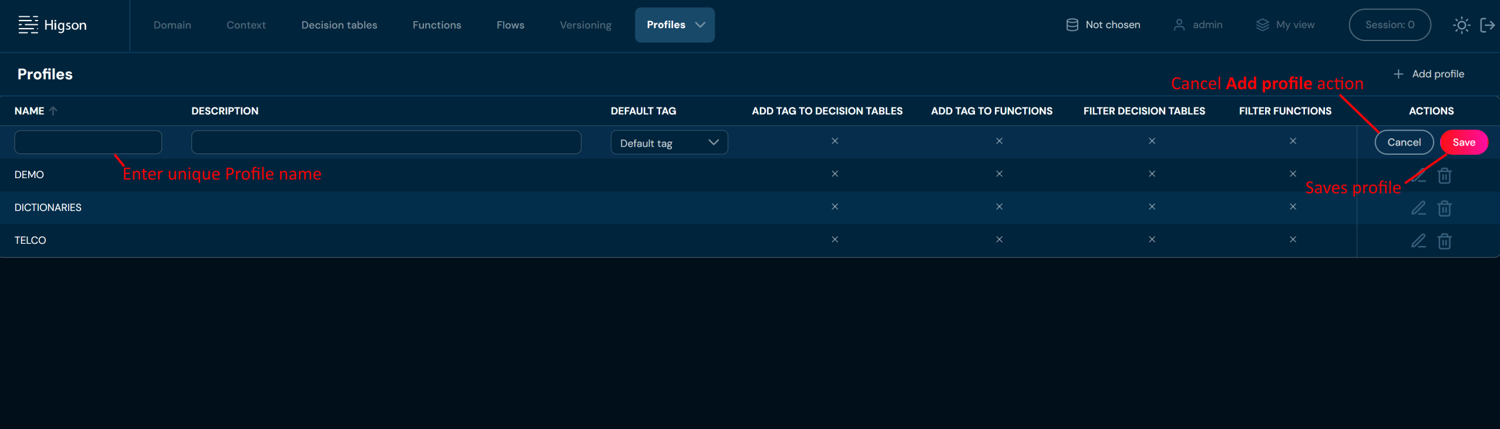Delete the TELCO profile
1500x429 pixels.
(x=1444, y=241)
